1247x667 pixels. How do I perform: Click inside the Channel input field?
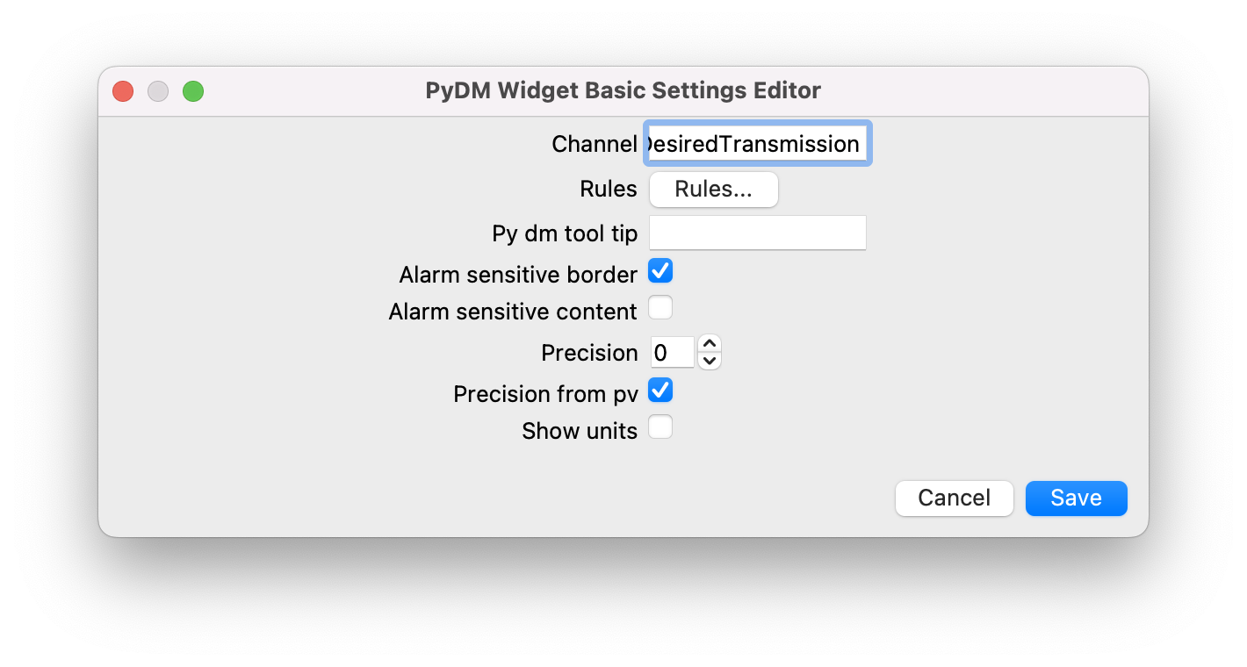tap(757, 143)
